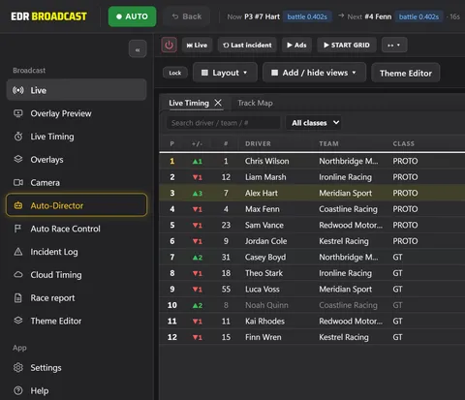The width and height of the screenshot is (465, 400).
Task: Click the question mark icon next to Help
Action: click(x=18, y=390)
